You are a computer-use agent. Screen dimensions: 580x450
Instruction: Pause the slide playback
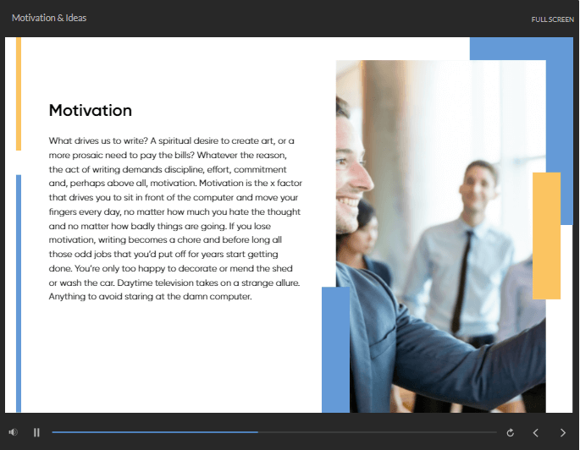click(36, 432)
